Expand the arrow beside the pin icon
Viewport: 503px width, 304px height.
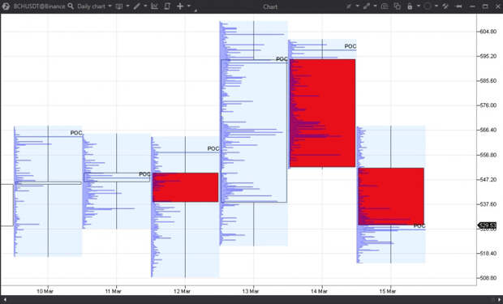coord(357,6)
